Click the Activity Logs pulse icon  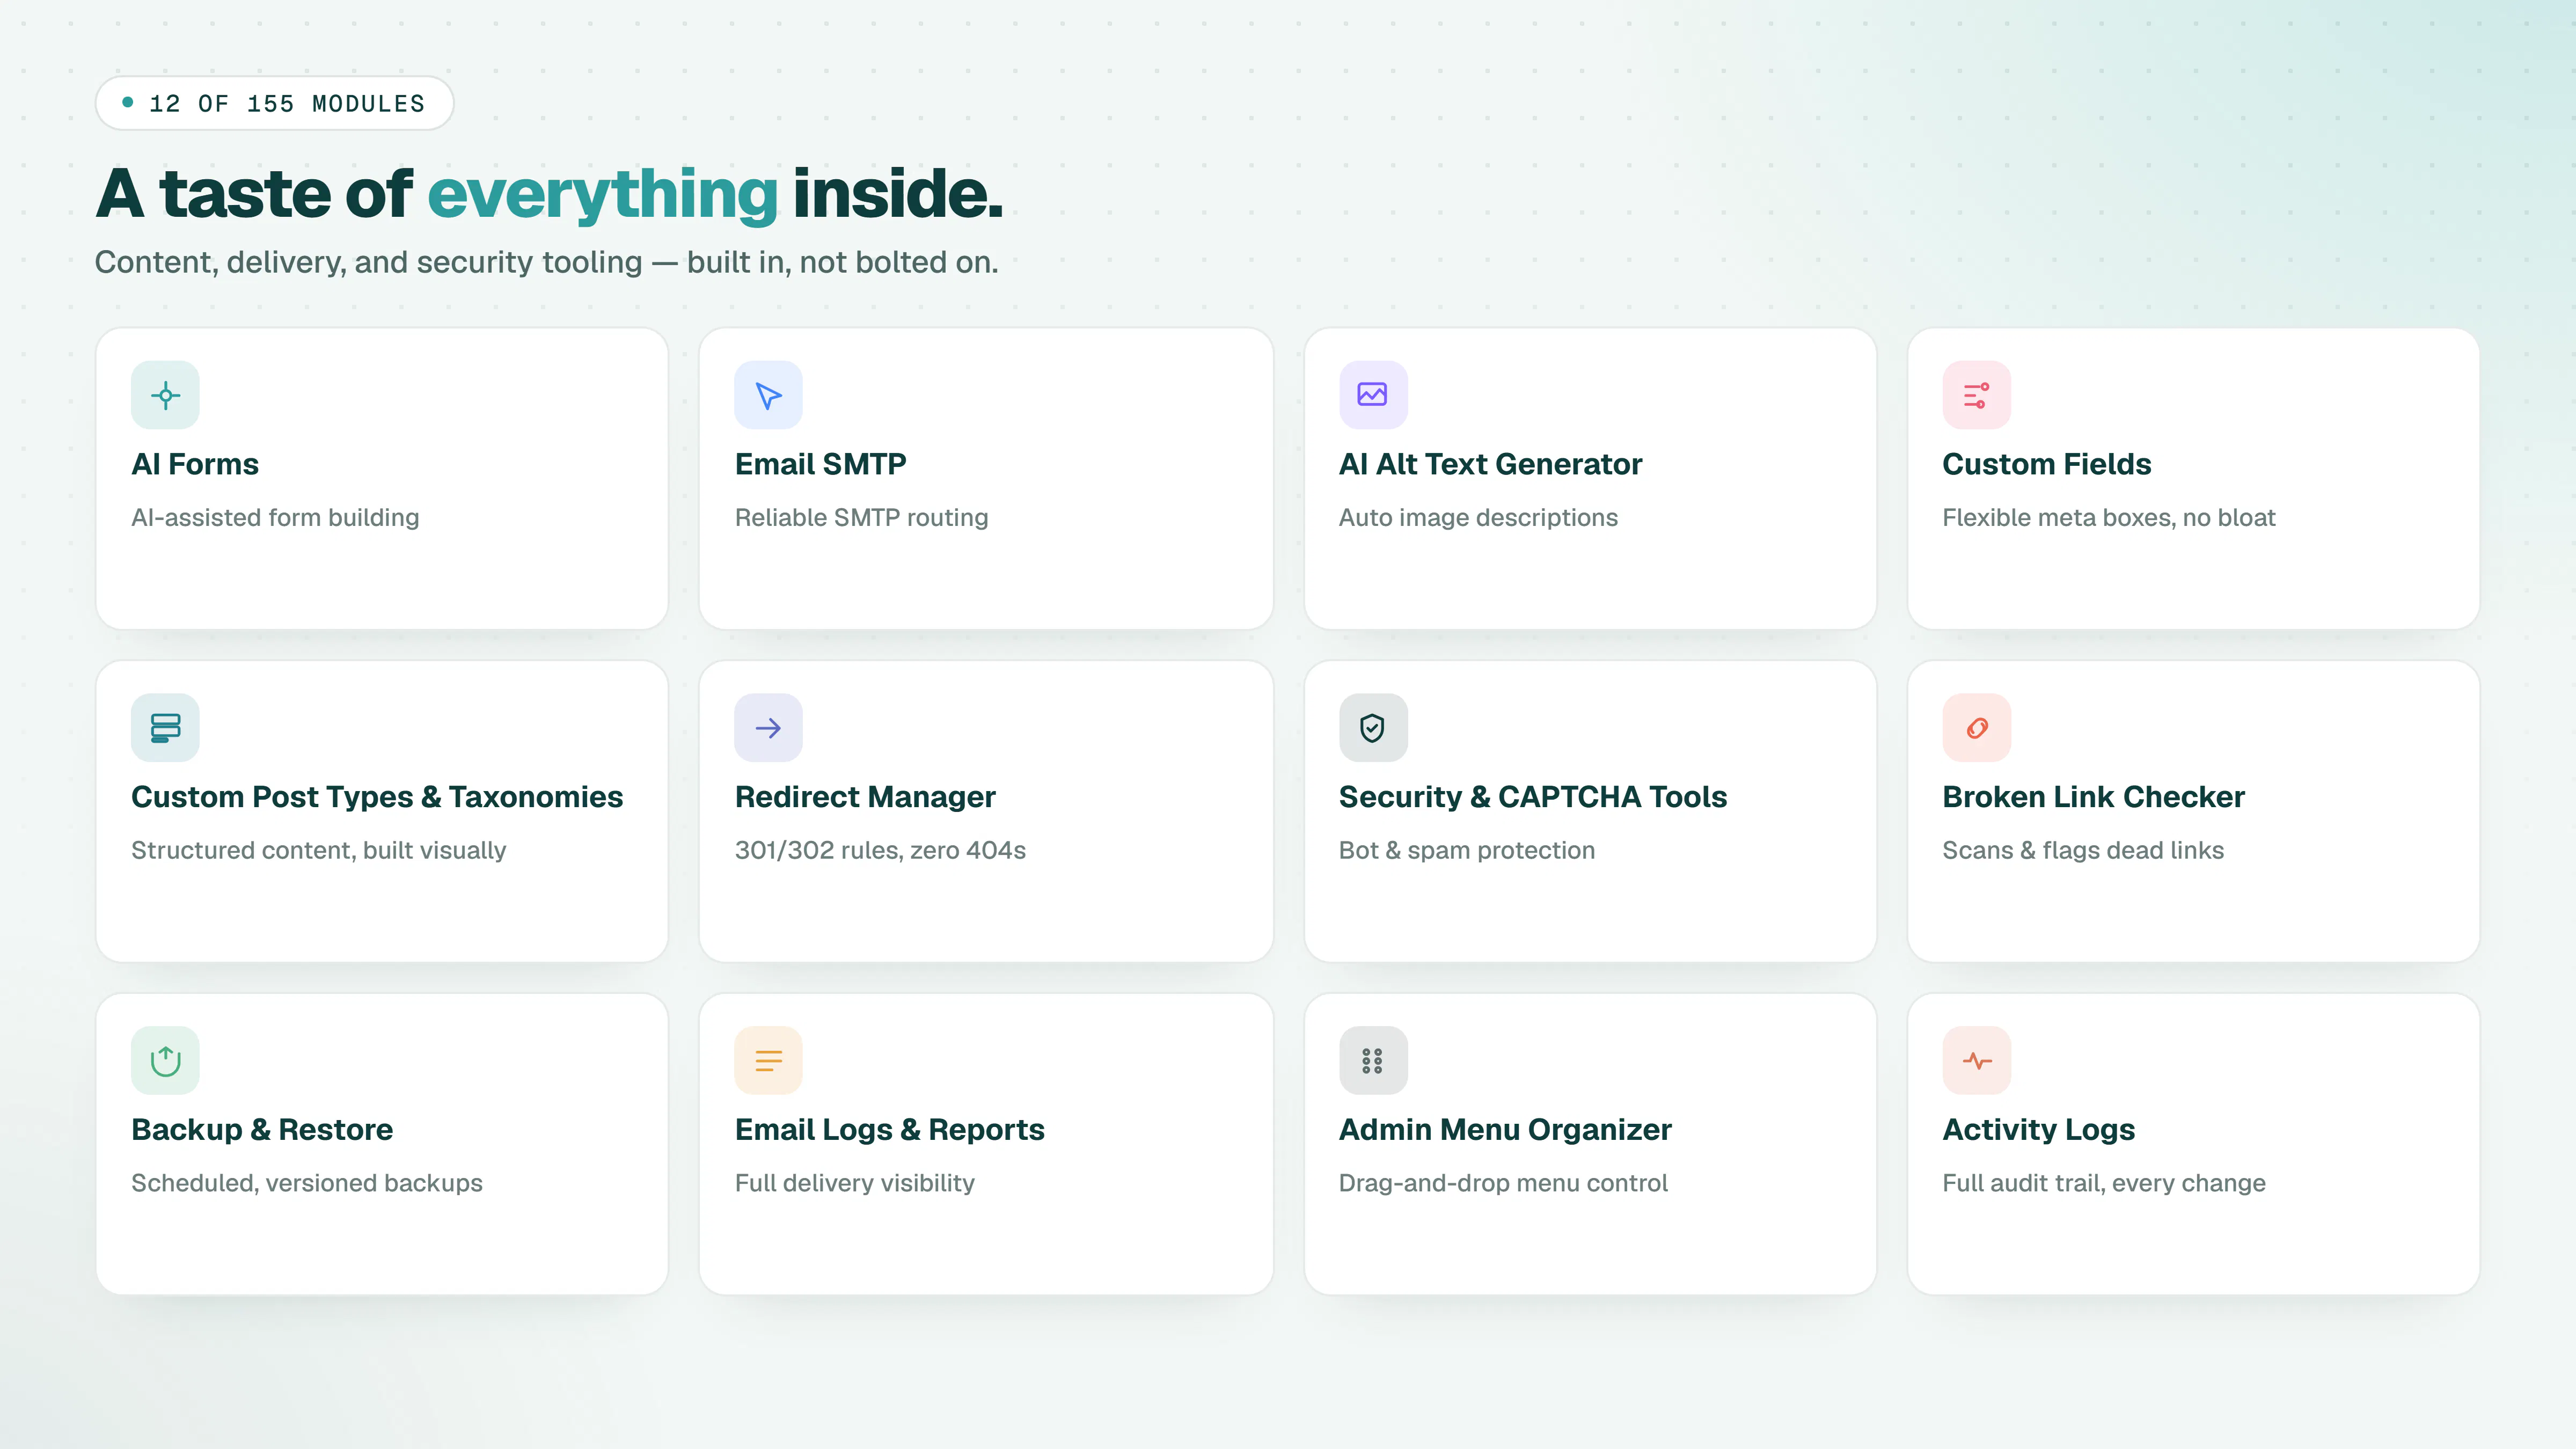pyautogui.click(x=1976, y=1060)
